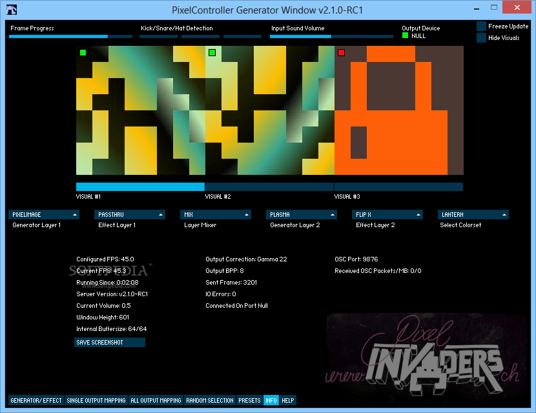Open the PIXELIMAGE dropdown for Generator Layer 1
The image size is (536, 413).
click(x=44, y=214)
